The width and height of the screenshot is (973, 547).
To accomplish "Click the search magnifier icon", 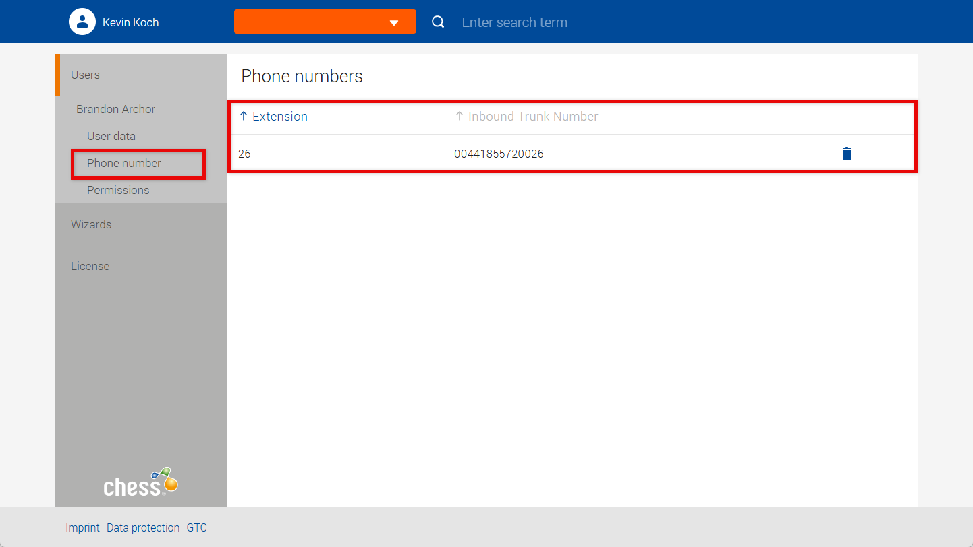I will pyautogui.click(x=438, y=22).
